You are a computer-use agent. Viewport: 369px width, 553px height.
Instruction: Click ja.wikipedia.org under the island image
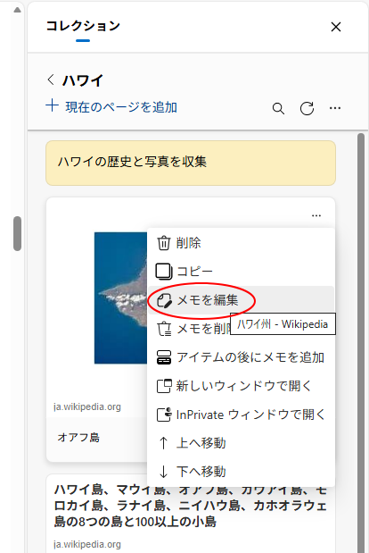[x=87, y=407]
